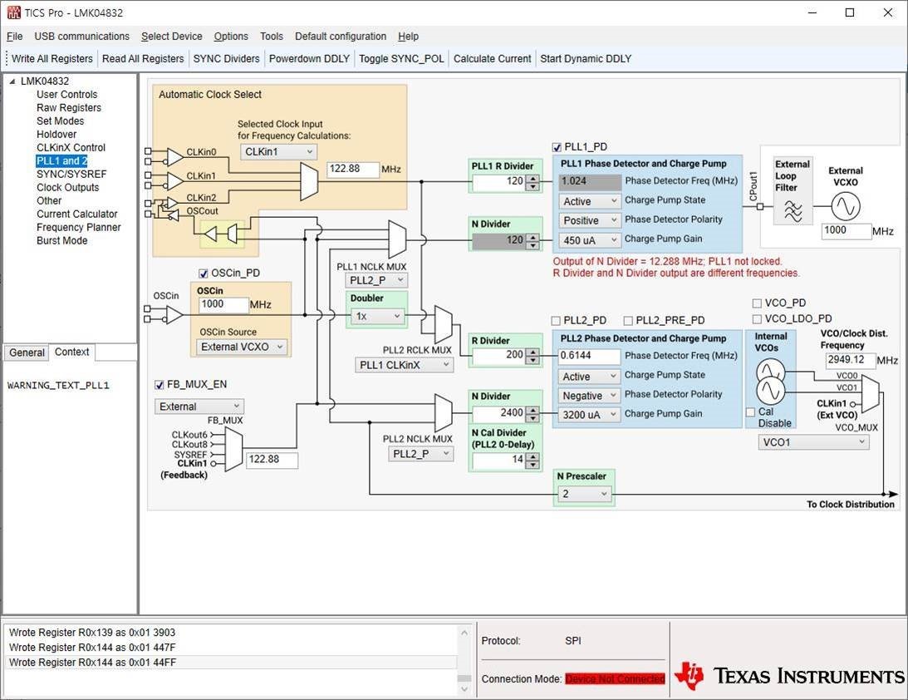Increment the PLL1 R Divider spinner up
The height and width of the screenshot is (700, 908).
click(533, 179)
